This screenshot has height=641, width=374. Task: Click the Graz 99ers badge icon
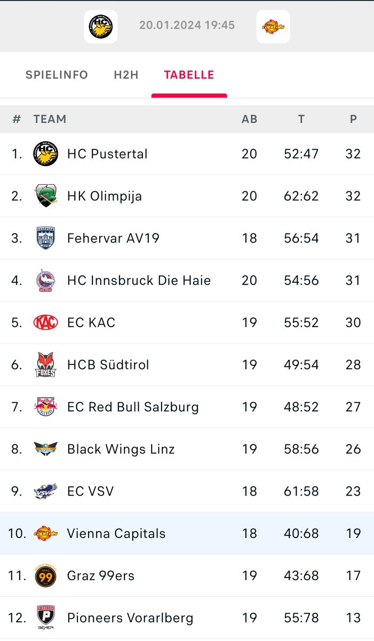(45, 576)
